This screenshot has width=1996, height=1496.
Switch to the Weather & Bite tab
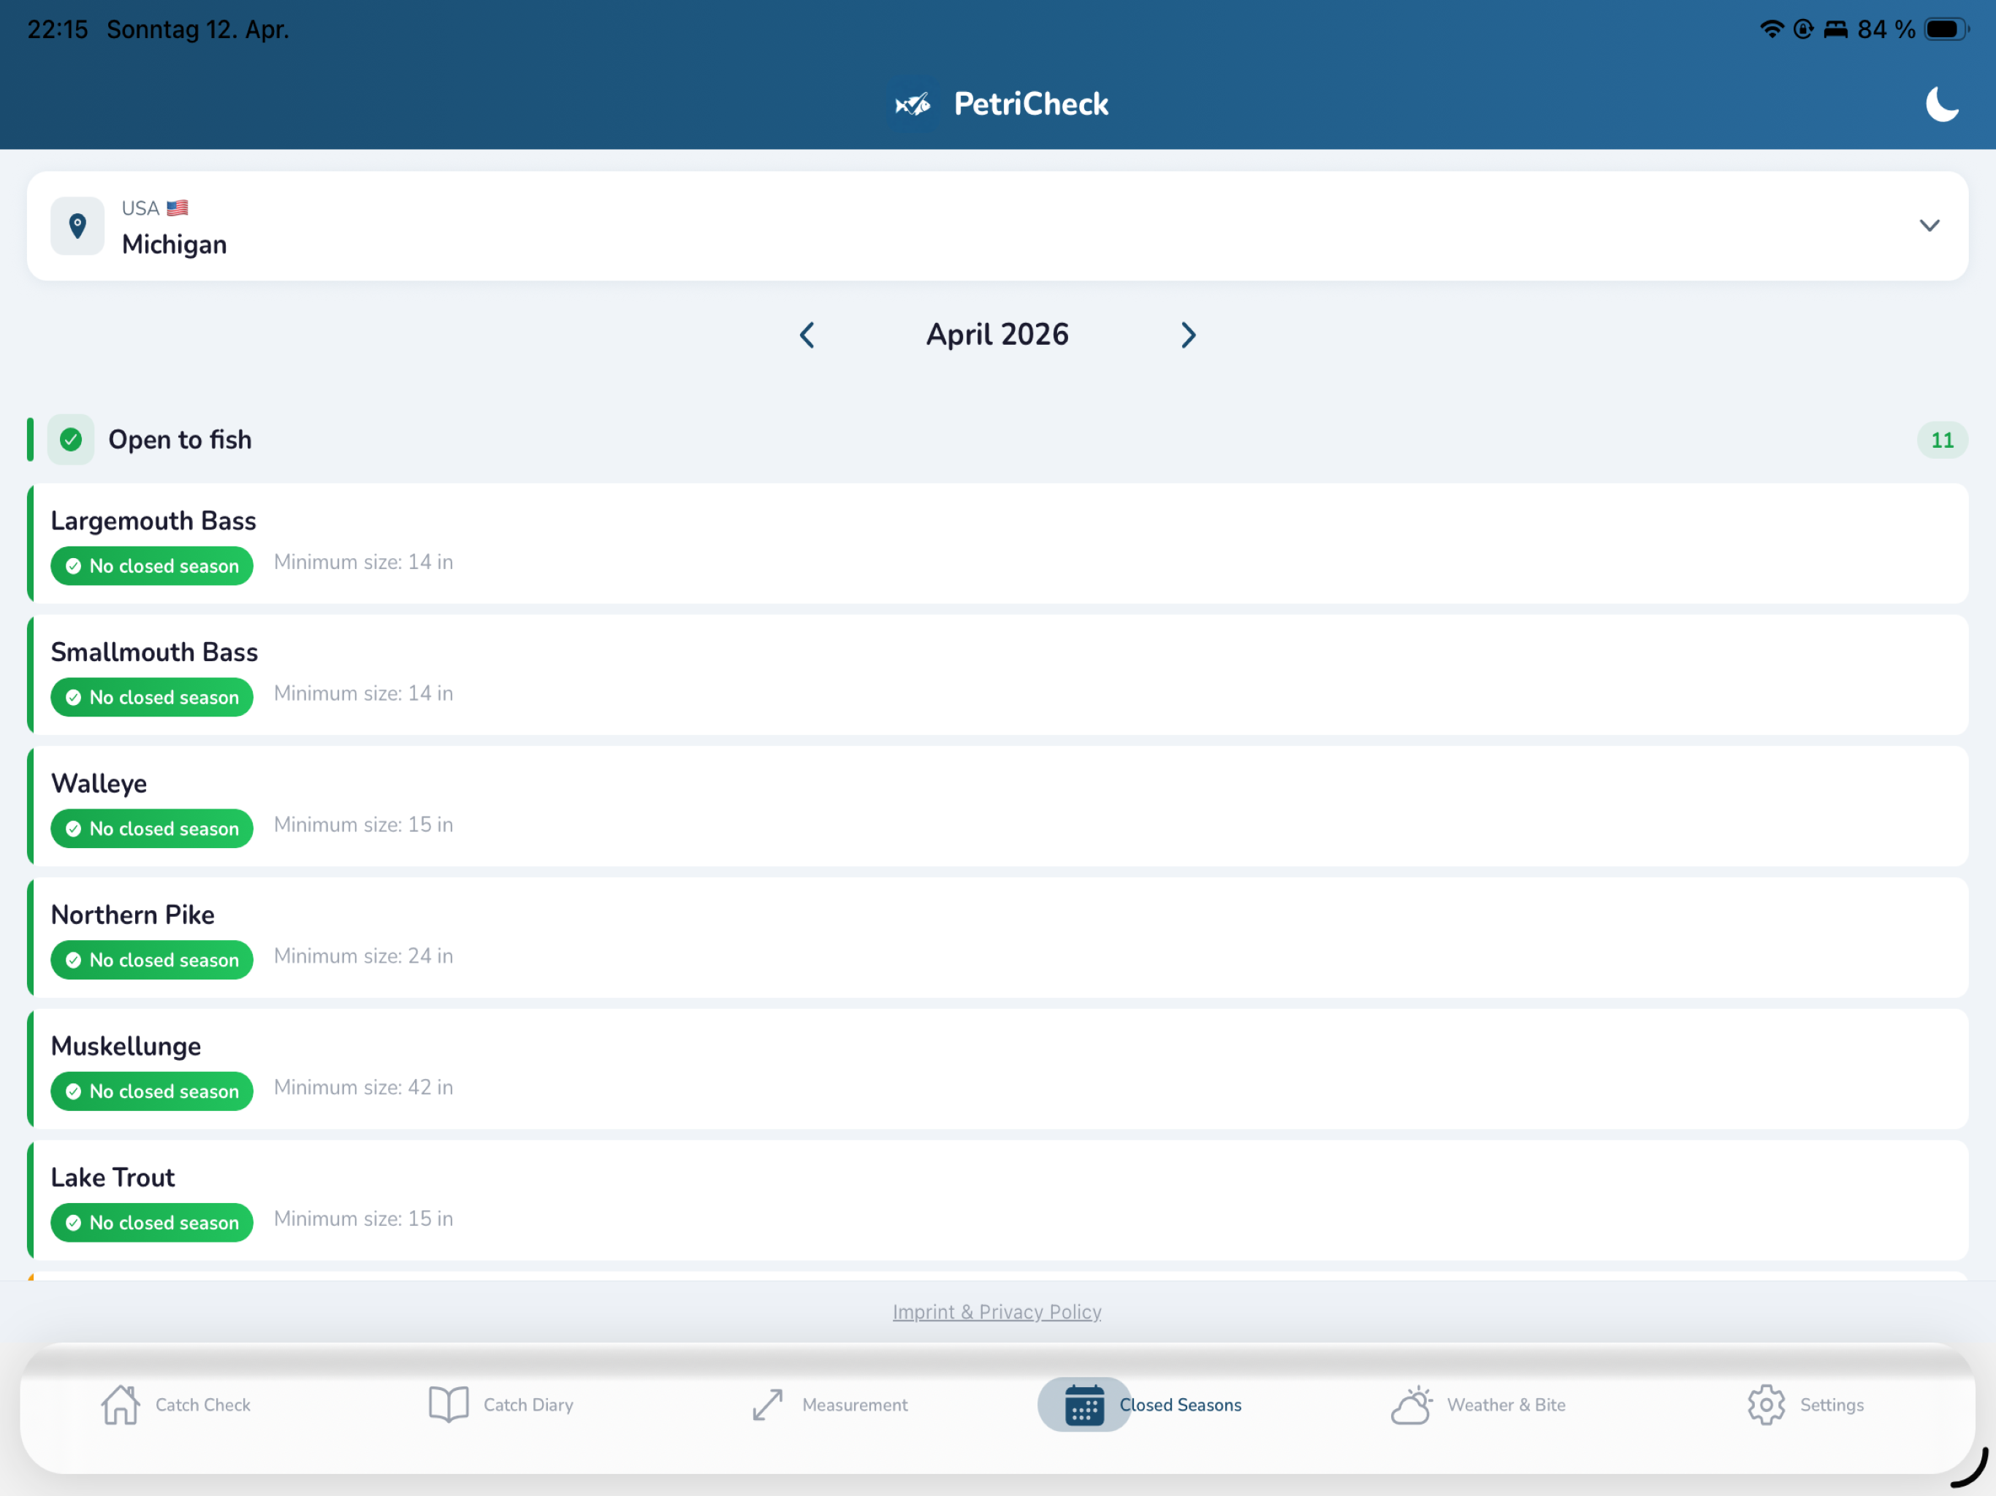(1478, 1405)
